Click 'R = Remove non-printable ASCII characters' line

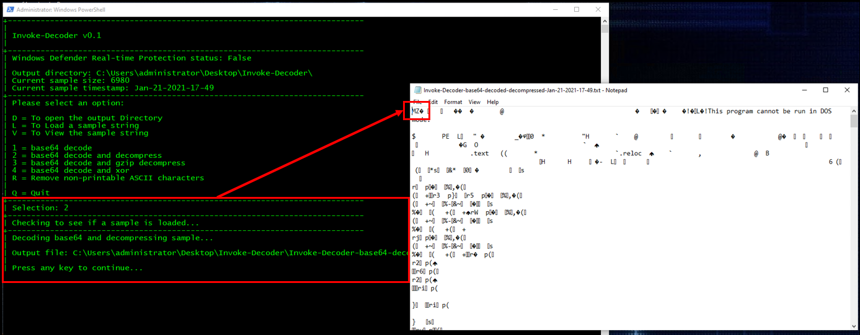(x=108, y=178)
